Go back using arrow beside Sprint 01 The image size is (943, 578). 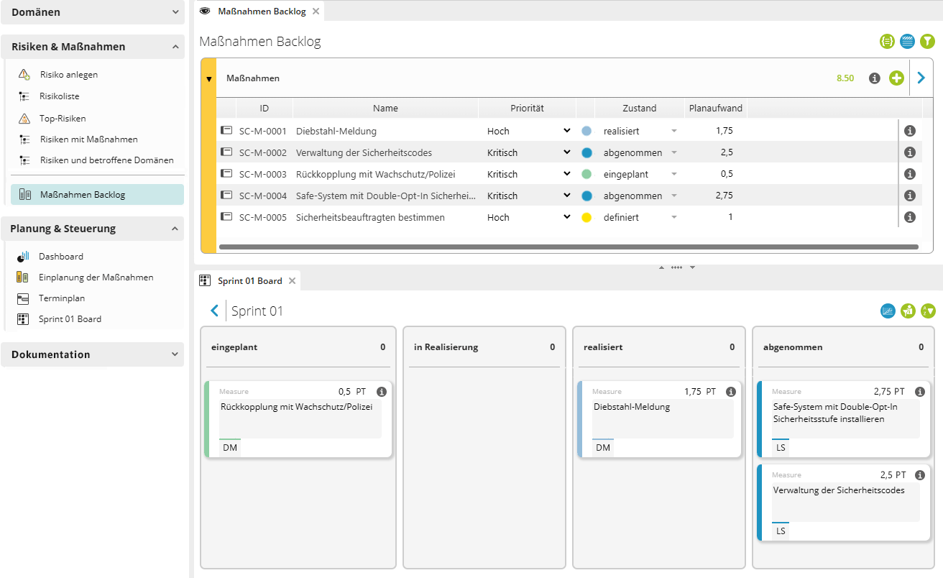[214, 311]
